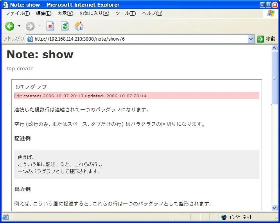The width and height of the screenshot is (280, 223).
Task: Open the 表示(V) menu
Action: (65, 13)
